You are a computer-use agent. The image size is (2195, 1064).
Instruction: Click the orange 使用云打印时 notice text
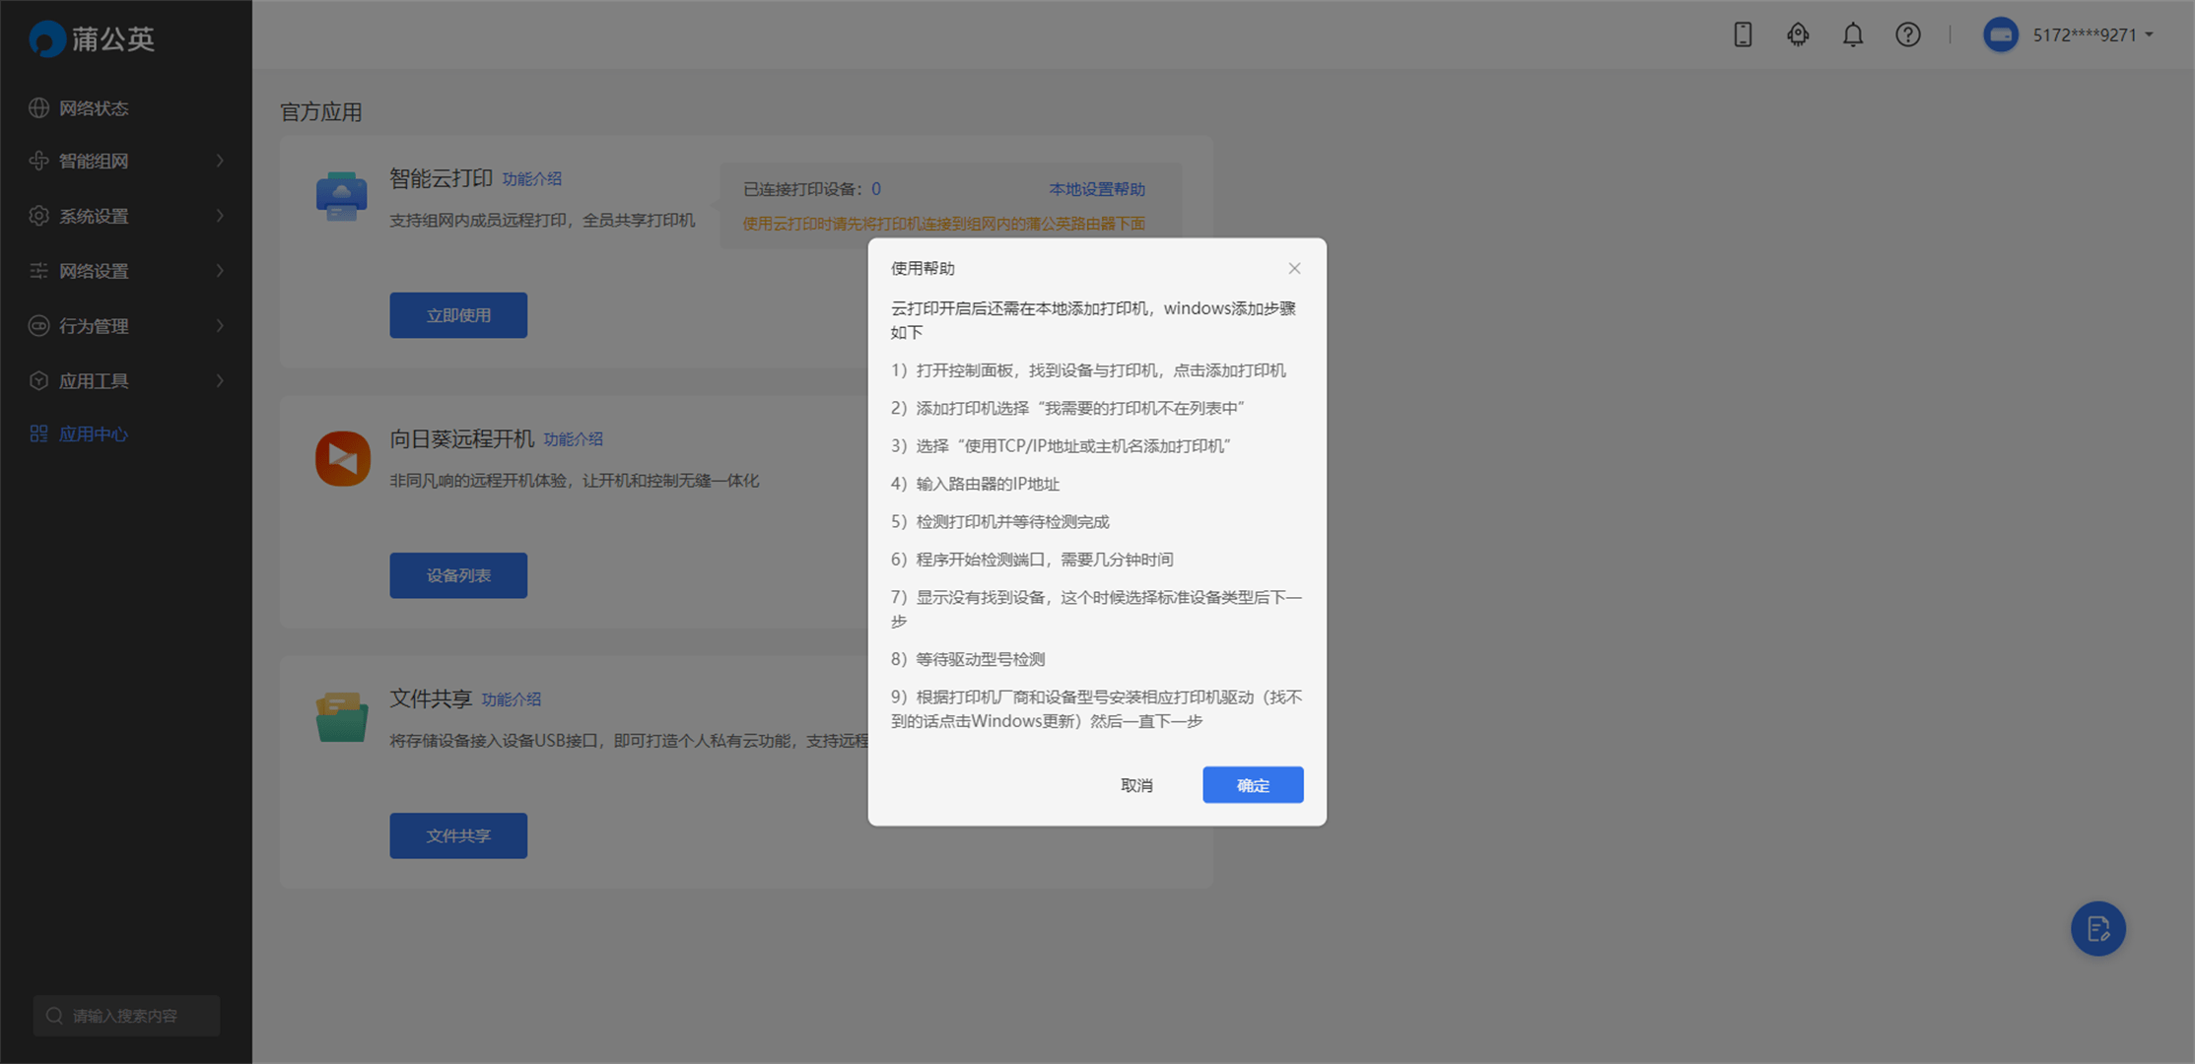pos(944,224)
